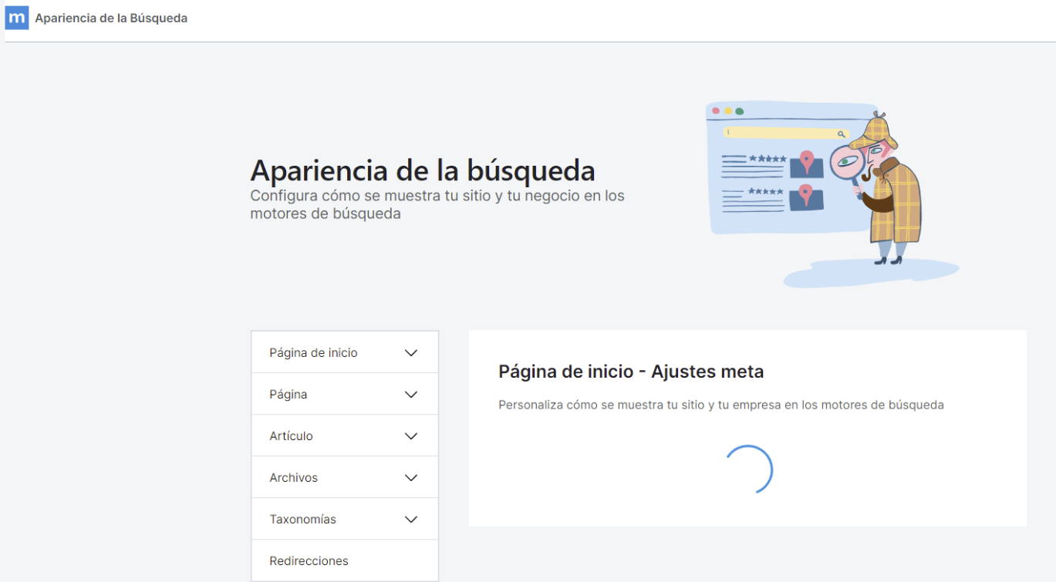Select the Artículo menu item

(345, 436)
